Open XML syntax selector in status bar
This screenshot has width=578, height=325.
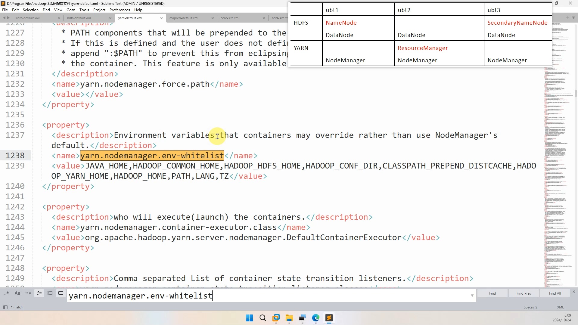tap(560, 307)
